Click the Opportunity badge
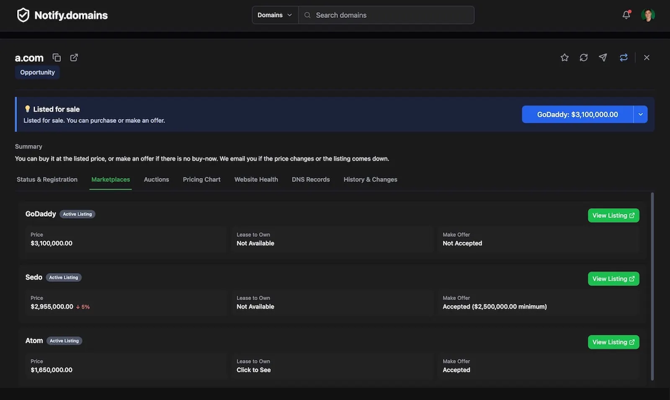This screenshot has width=670, height=400. pos(37,72)
